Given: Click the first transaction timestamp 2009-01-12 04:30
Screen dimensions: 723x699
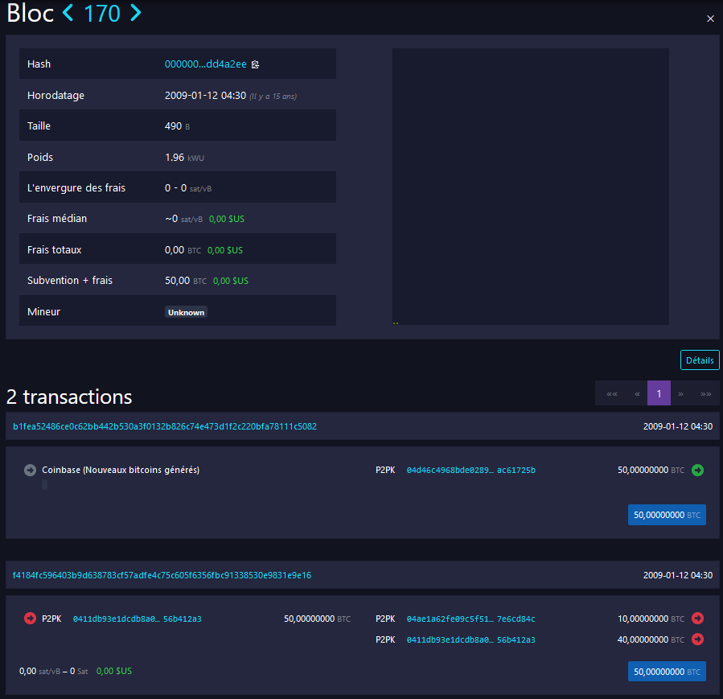Looking at the screenshot, I should (x=678, y=426).
